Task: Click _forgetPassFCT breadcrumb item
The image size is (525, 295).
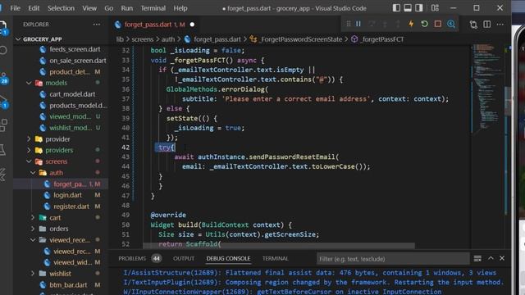Action: coord(382,39)
